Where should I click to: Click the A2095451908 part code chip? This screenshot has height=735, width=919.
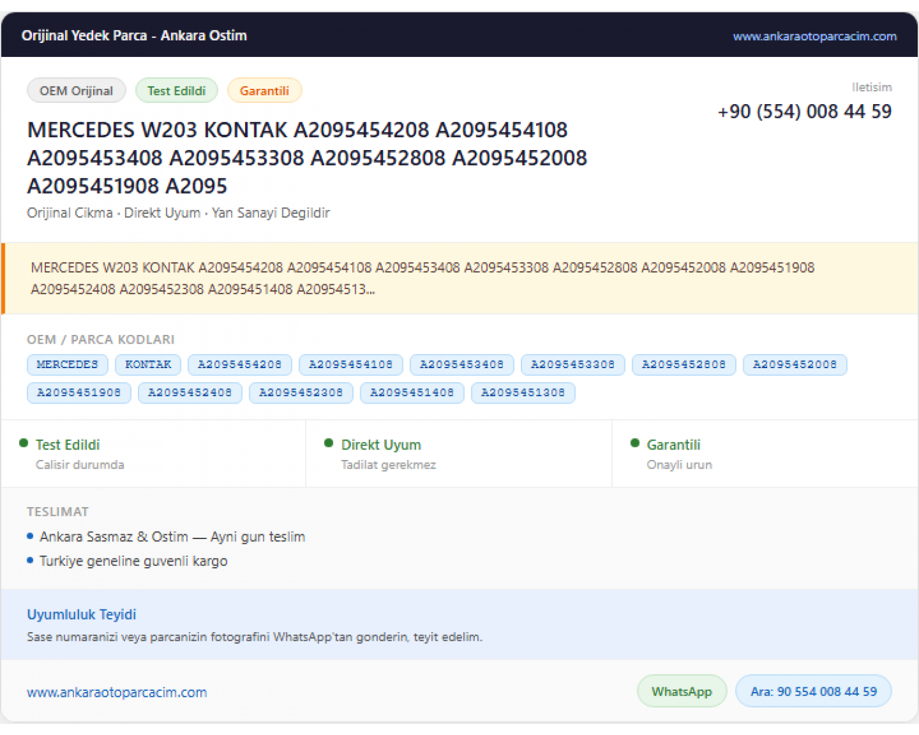click(79, 393)
